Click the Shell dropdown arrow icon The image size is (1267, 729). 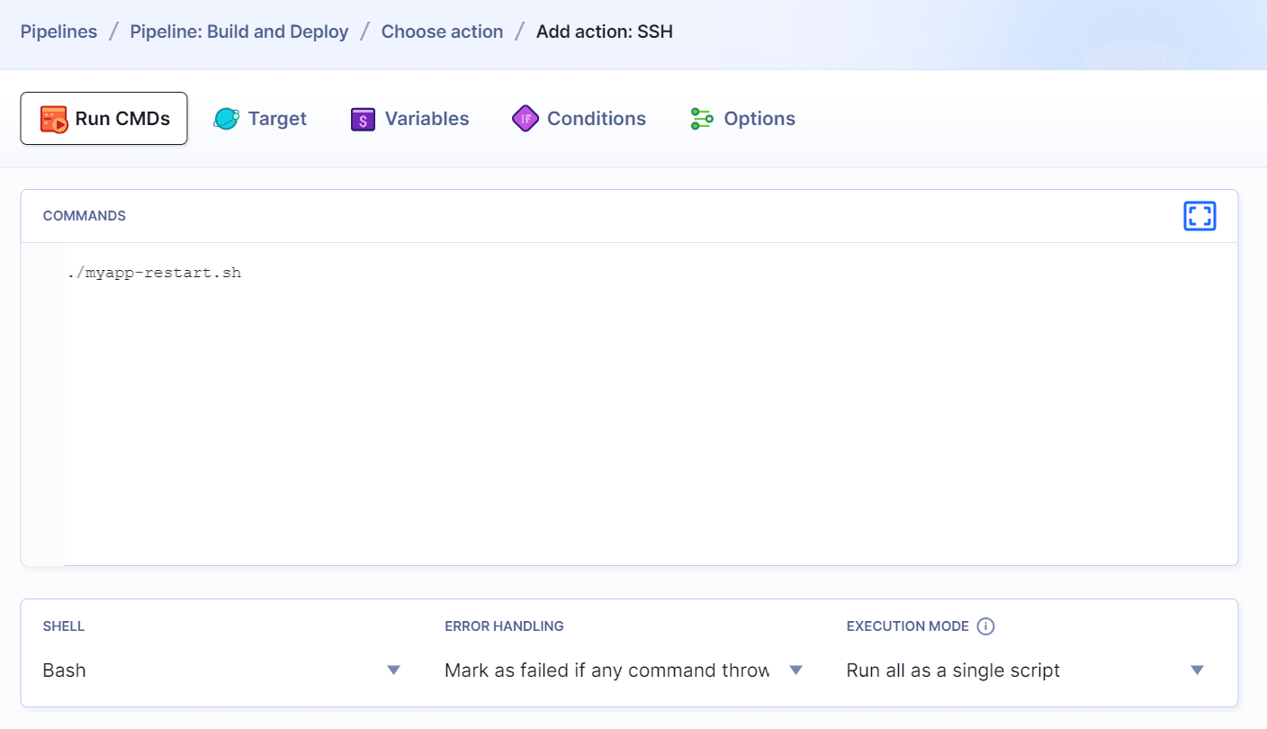click(x=393, y=670)
